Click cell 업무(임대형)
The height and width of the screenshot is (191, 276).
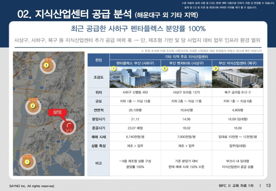point(238,146)
